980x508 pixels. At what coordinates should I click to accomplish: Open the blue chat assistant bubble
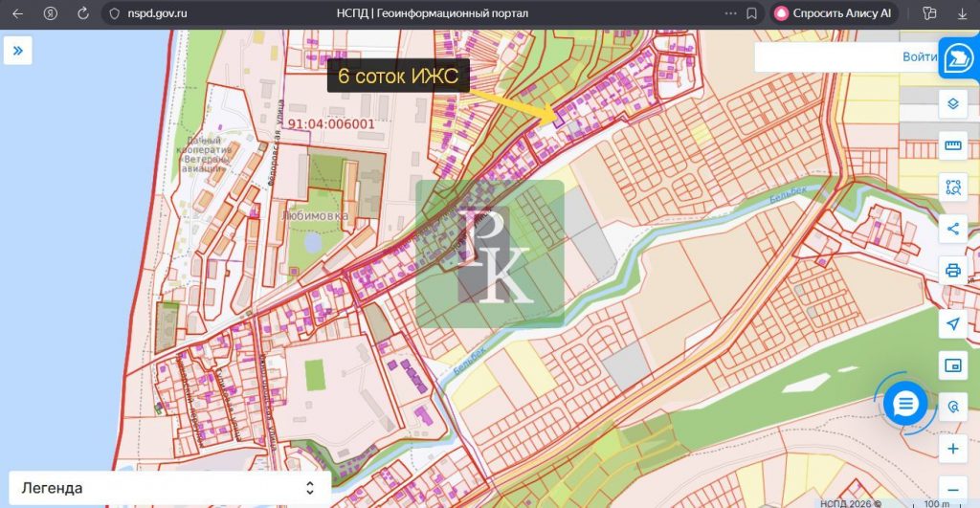point(904,404)
